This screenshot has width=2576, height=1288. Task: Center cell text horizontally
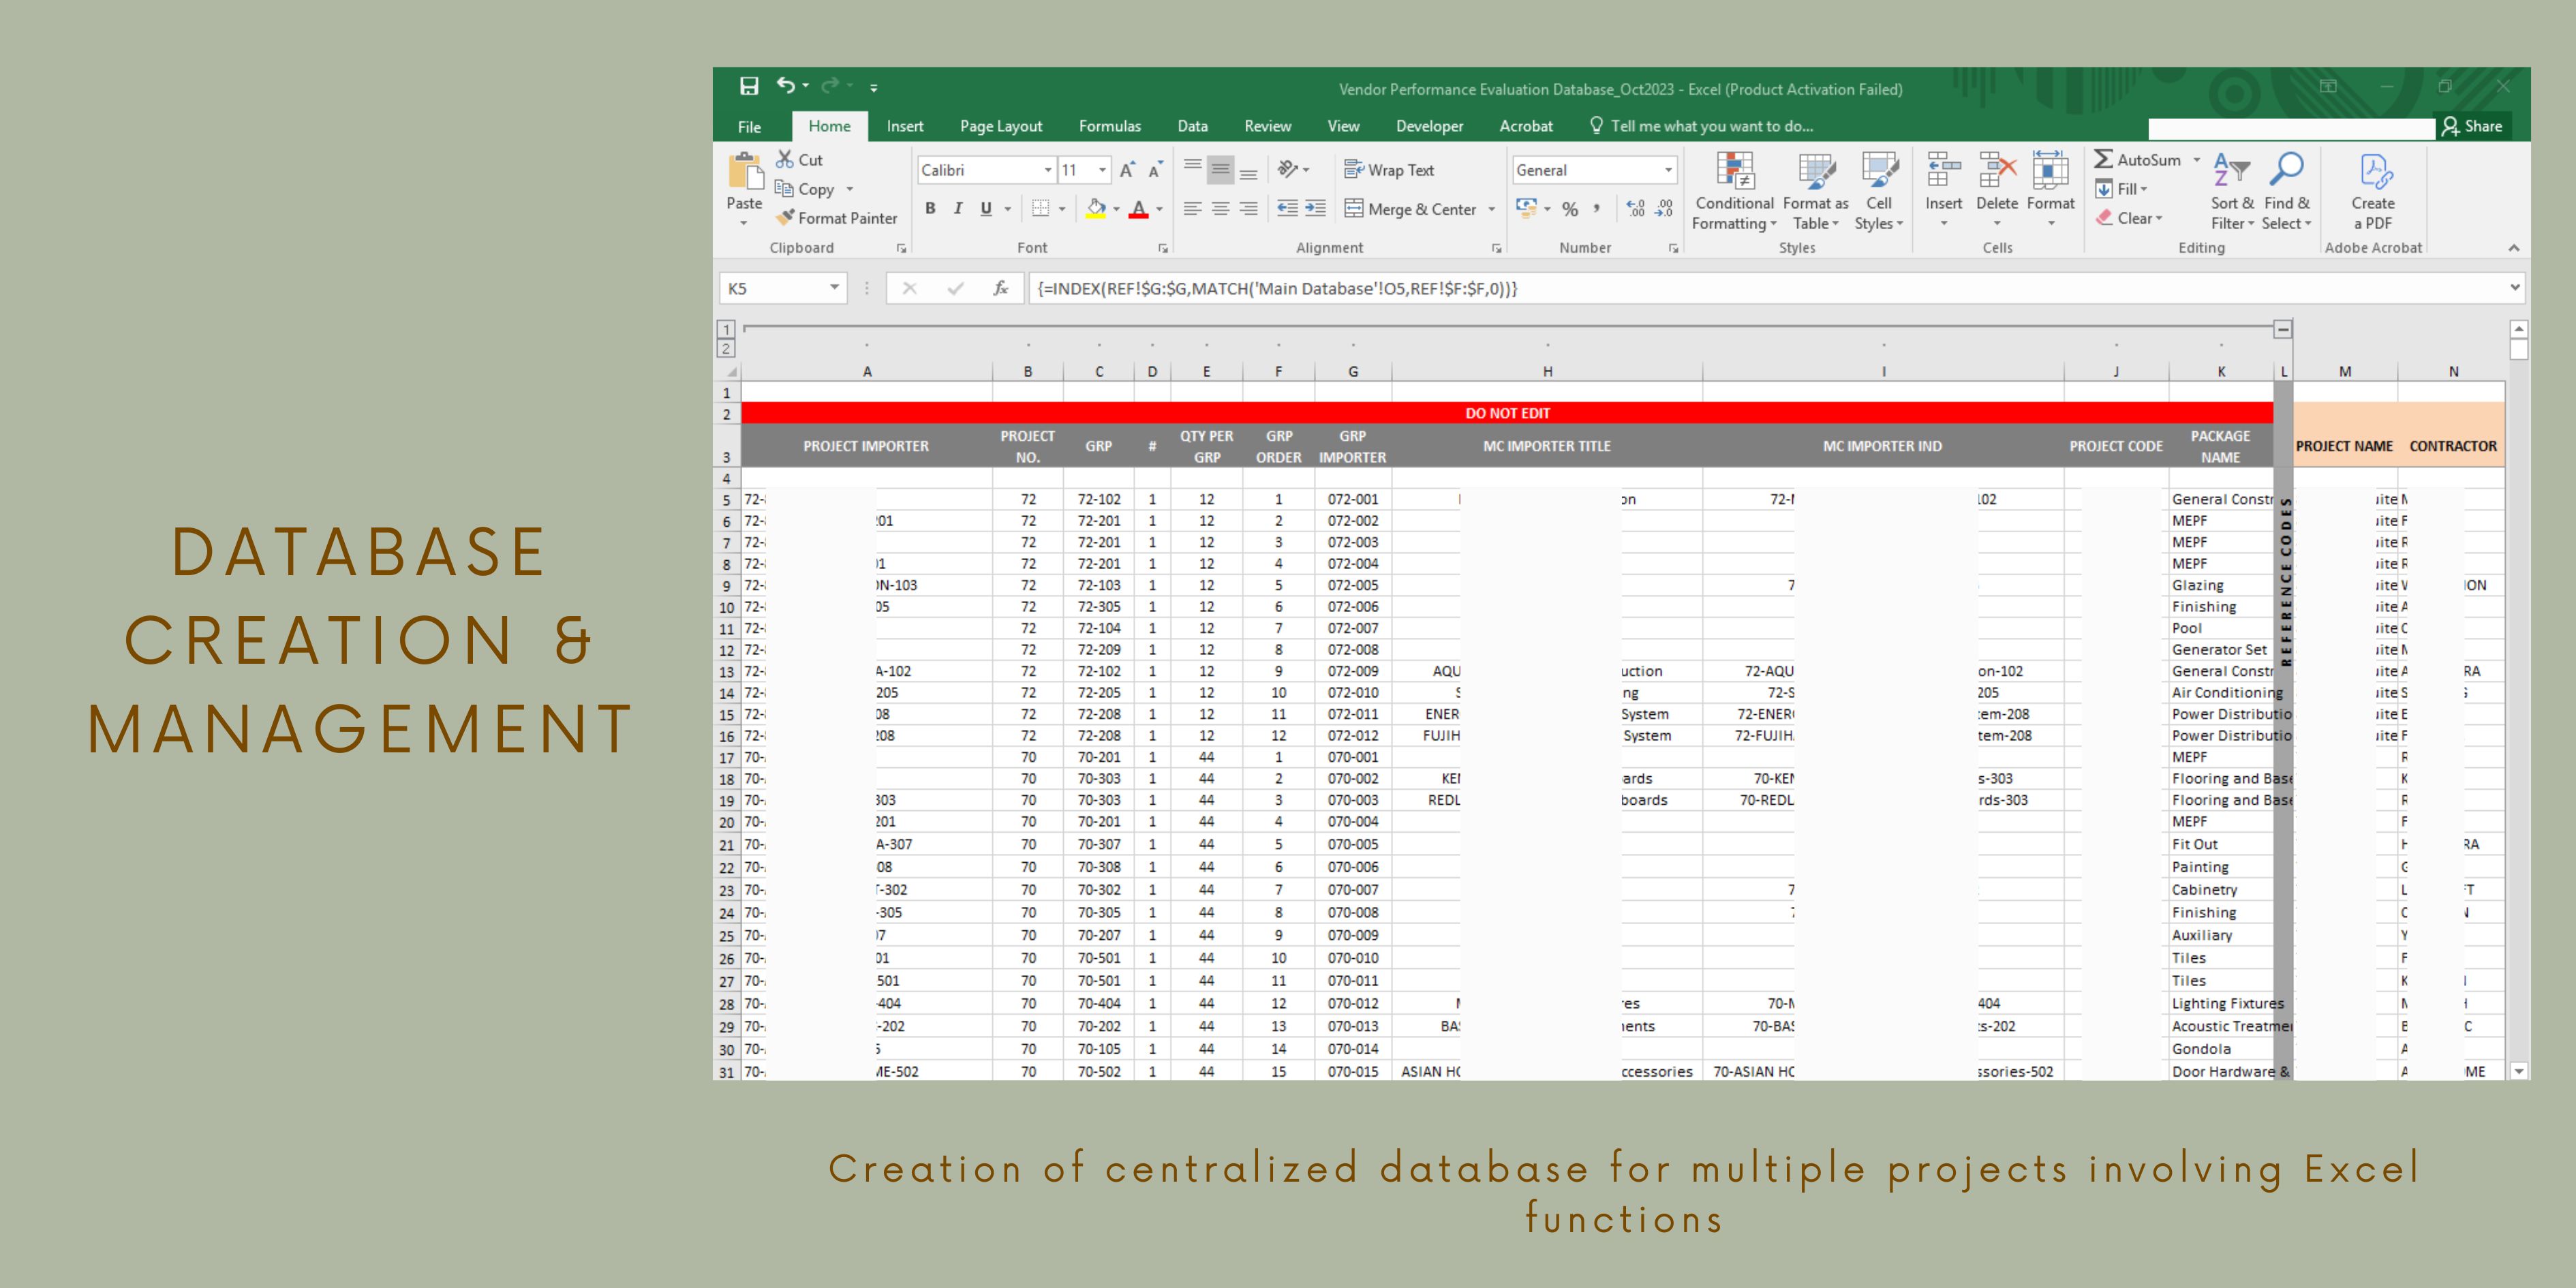(x=1221, y=208)
